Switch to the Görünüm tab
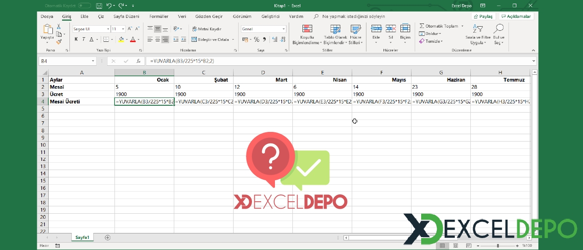This screenshot has width=583, height=250. [242, 16]
